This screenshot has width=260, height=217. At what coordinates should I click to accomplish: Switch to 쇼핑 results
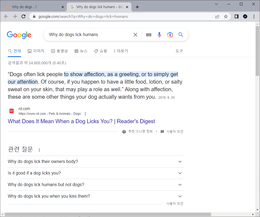[100, 51]
